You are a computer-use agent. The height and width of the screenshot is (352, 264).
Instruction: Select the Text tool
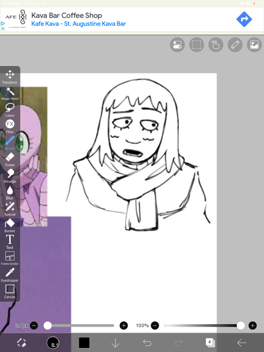click(x=10, y=242)
